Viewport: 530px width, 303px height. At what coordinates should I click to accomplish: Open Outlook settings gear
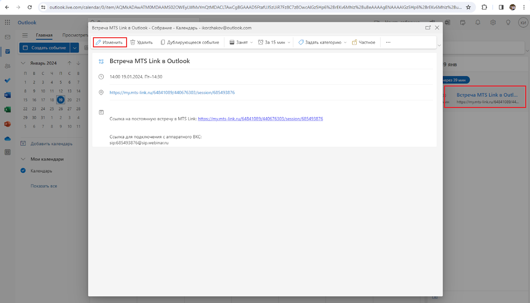click(x=493, y=22)
